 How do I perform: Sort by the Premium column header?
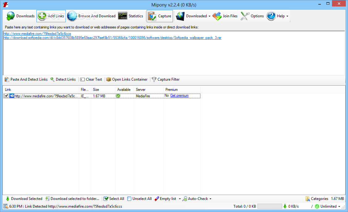point(182,90)
